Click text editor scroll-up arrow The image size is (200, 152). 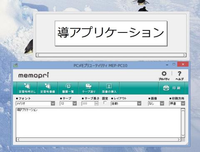(x=183, y=111)
